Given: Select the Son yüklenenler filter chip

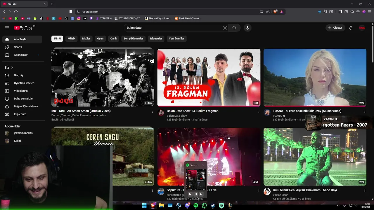Looking at the screenshot, I should click(133, 38).
